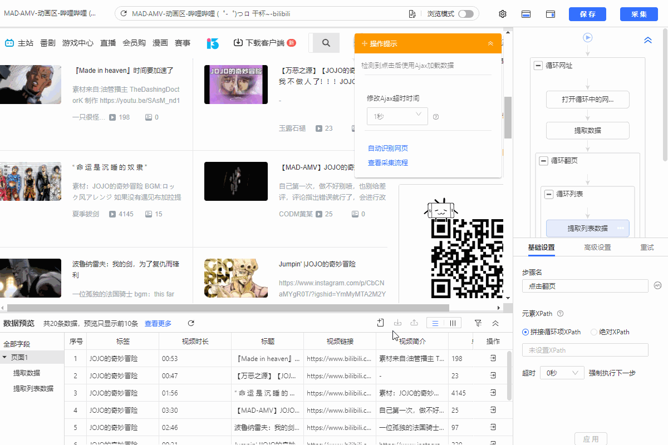
Task: Click the start node play icon in the workflow
Action: click(588, 38)
